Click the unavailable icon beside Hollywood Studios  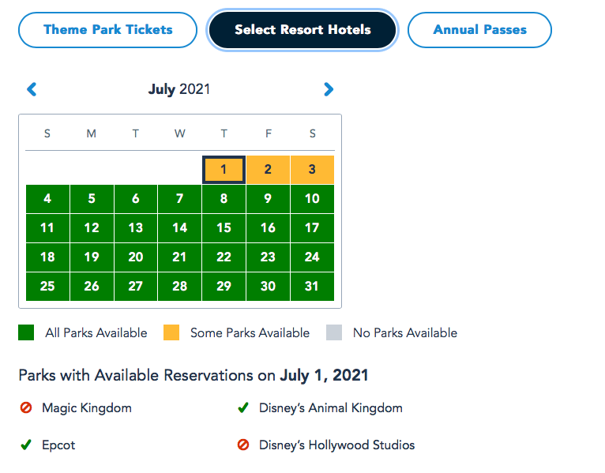243,445
